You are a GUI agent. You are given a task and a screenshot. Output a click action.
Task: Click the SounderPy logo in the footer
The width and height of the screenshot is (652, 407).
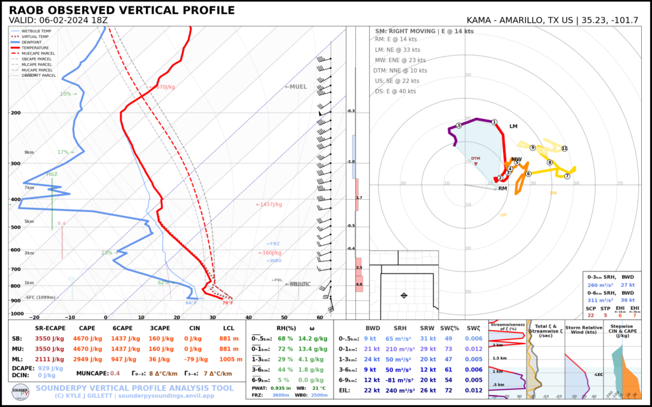[20, 390]
